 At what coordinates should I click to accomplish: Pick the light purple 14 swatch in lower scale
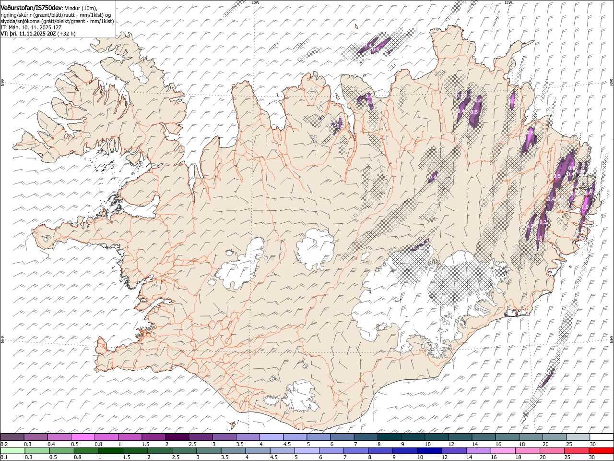478,451
